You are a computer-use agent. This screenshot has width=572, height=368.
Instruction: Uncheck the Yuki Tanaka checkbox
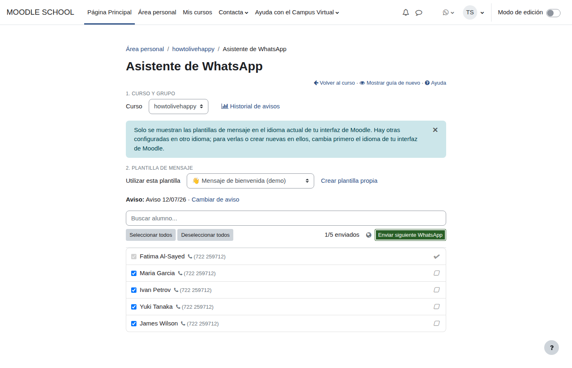click(134, 307)
